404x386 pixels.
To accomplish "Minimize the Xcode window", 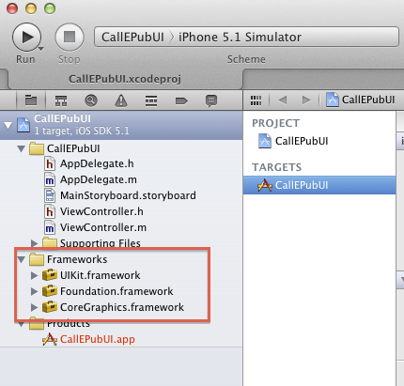I will coord(31,8).
